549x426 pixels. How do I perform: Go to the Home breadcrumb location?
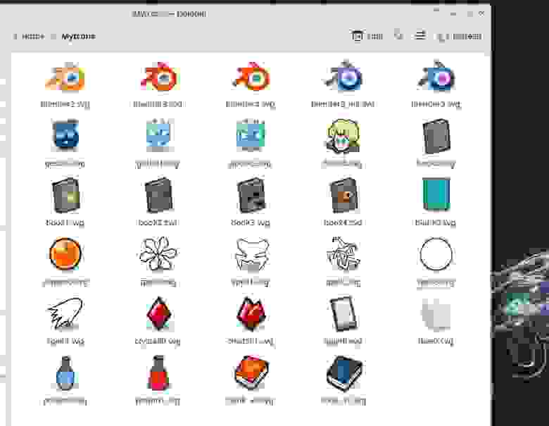(33, 37)
